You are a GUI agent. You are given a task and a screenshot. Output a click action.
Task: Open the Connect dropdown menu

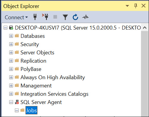(x=16, y=17)
